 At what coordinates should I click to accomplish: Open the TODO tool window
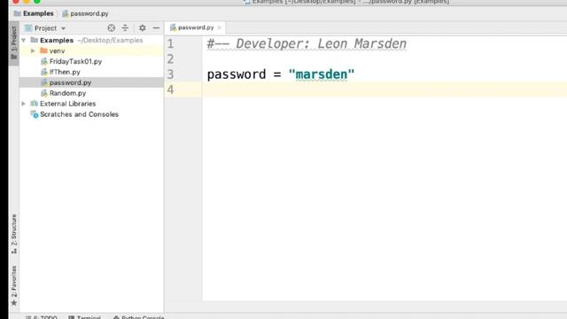tap(42, 317)
